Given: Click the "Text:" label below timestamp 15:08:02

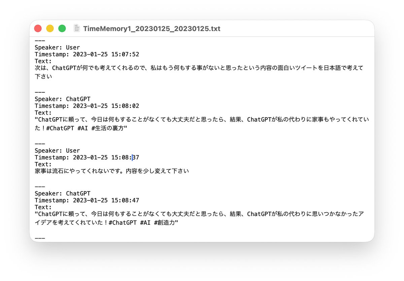Looking at the screenshot, I should (x=43, y=113).
